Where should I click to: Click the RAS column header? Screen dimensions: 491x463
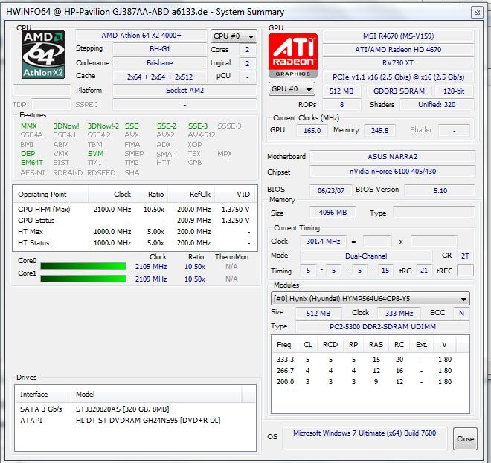[376, 344]
